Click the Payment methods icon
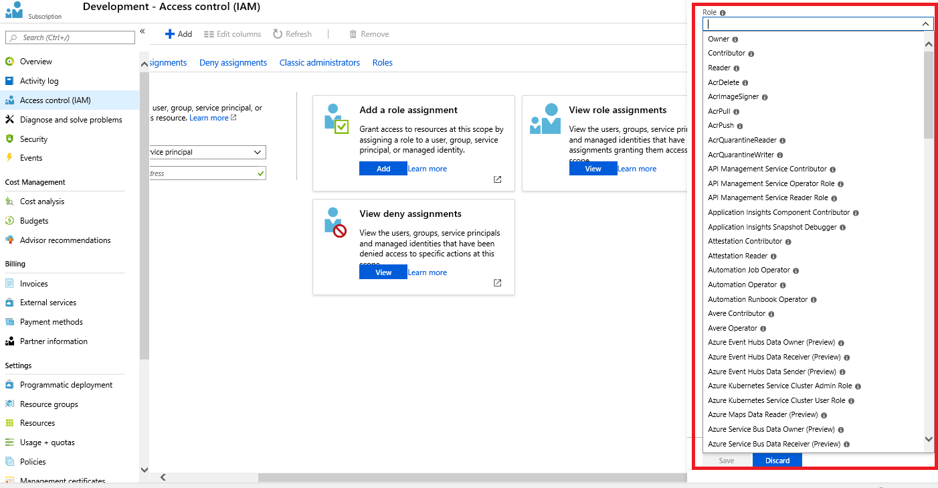 9,322
